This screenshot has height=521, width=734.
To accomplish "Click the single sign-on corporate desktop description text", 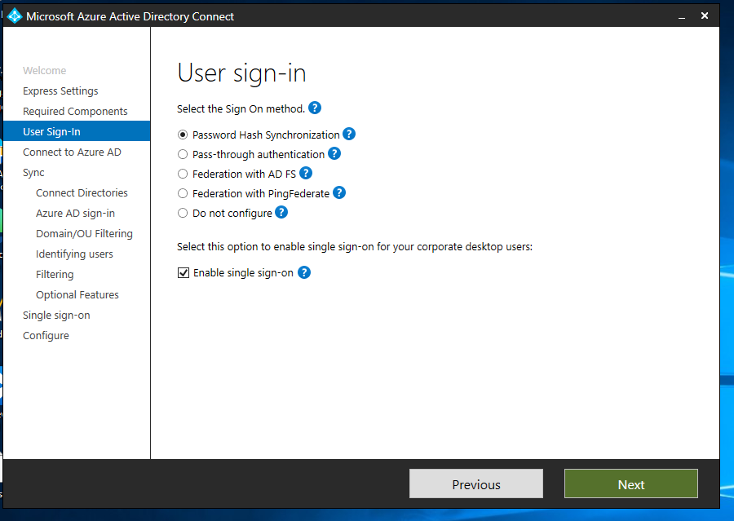I will (355, 247).
